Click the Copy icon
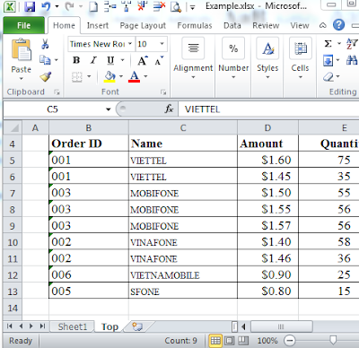The height and width of the screenshot is (348, 359). (45, 60)
